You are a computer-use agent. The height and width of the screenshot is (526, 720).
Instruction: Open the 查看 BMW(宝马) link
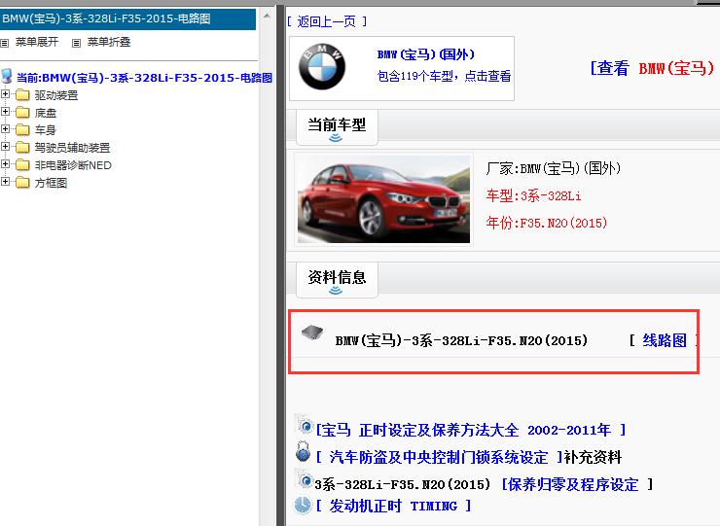click(652, 68)
